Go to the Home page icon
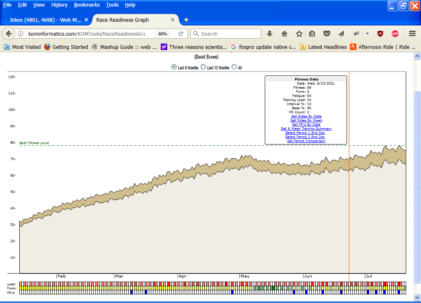 coord(285,34)
